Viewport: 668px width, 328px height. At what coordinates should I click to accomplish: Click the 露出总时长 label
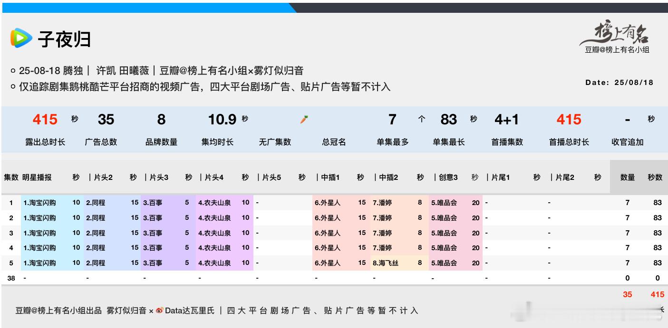45,142
